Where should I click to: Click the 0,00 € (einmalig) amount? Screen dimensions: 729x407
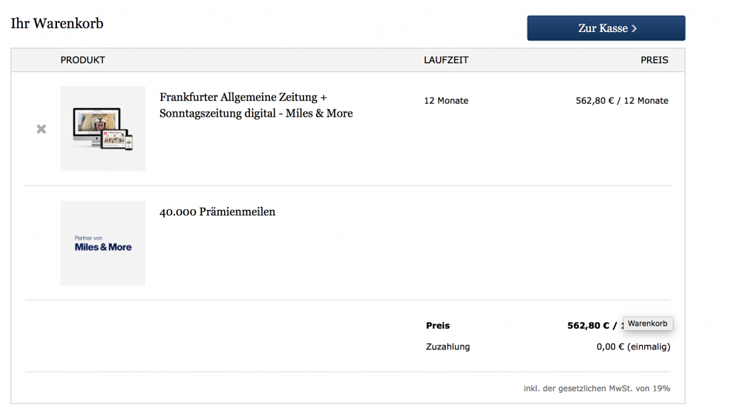[633, 347]
